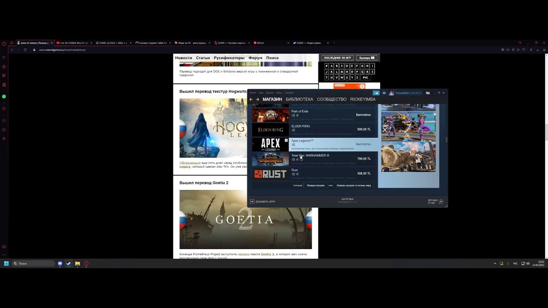The image size is (548, 308).
Task: Open ЗАГРУЗКИ in Steam footer
Action: 347,200
